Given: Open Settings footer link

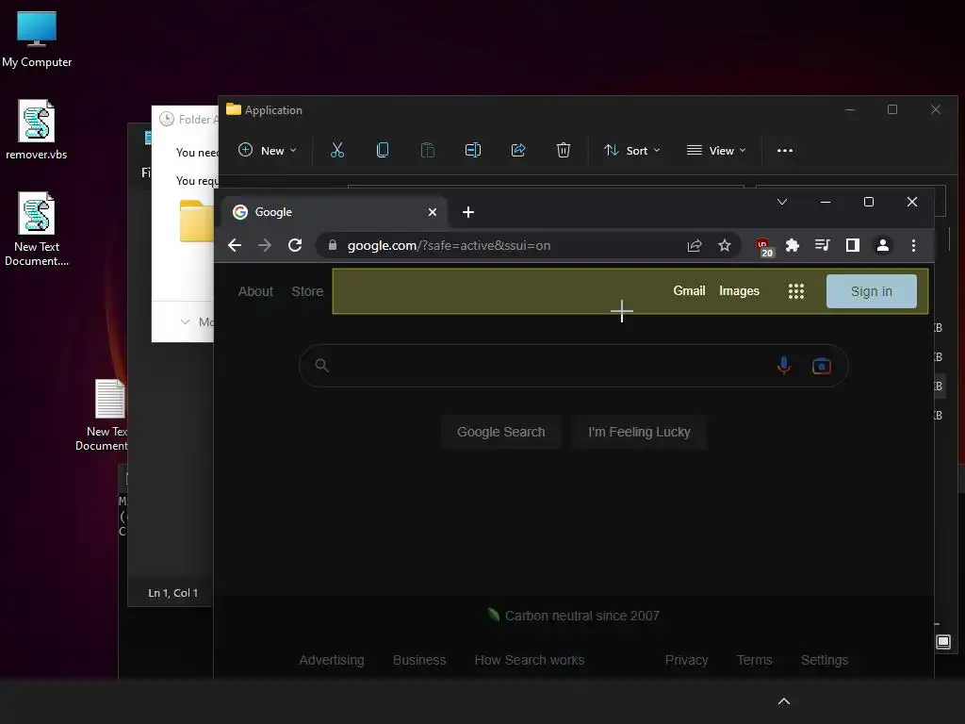Looking at the screenshot, I should [824, 660].
